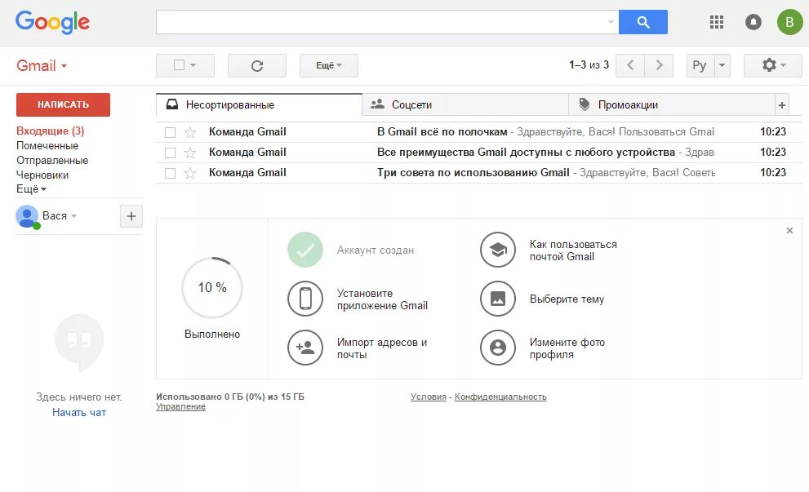The width and height of the screenshot is (809, 492).
Task: Click the profile photo change icon
Action: click(498, 348)
